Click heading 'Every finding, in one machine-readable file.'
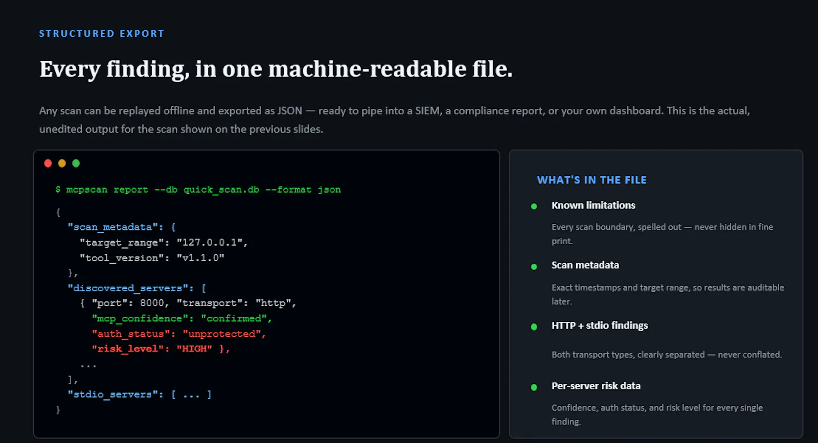 pos(276,69)
